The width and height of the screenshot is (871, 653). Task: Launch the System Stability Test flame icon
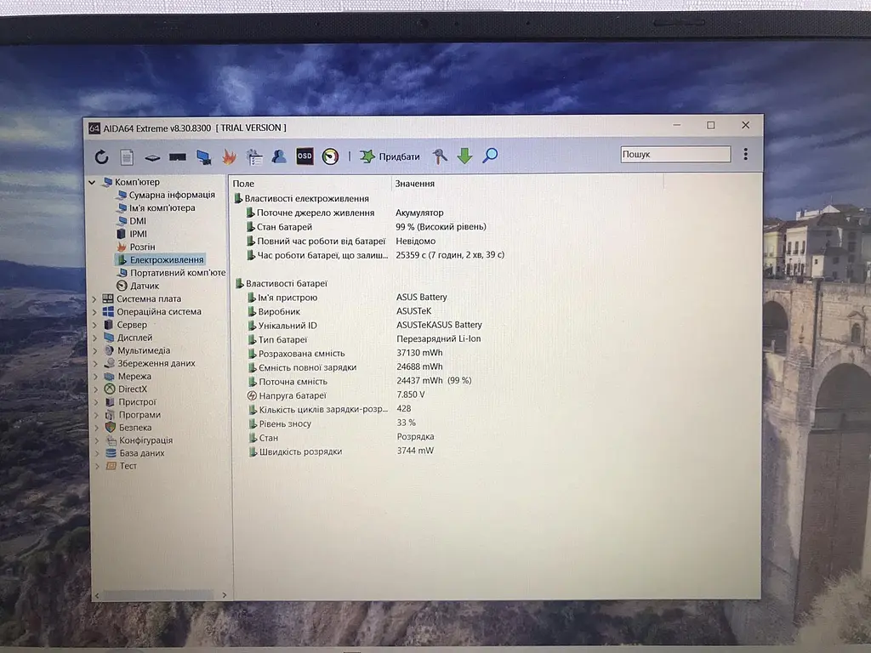(x=228, y=157)
